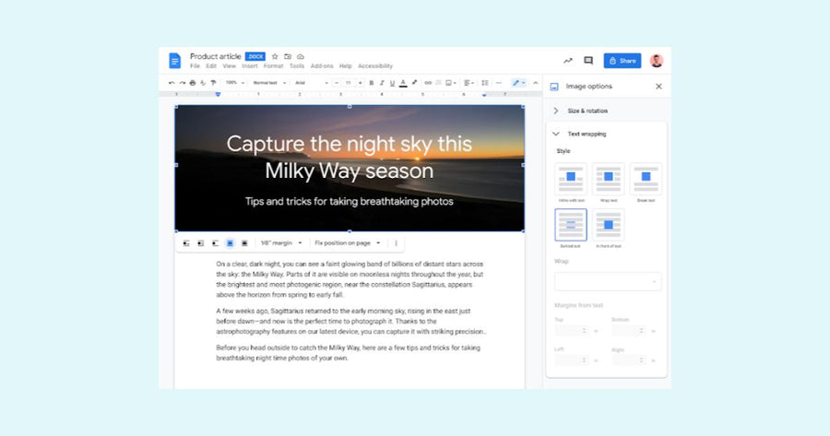Open the Arial font dropdown
830x436 pixels.
point(312,83)
